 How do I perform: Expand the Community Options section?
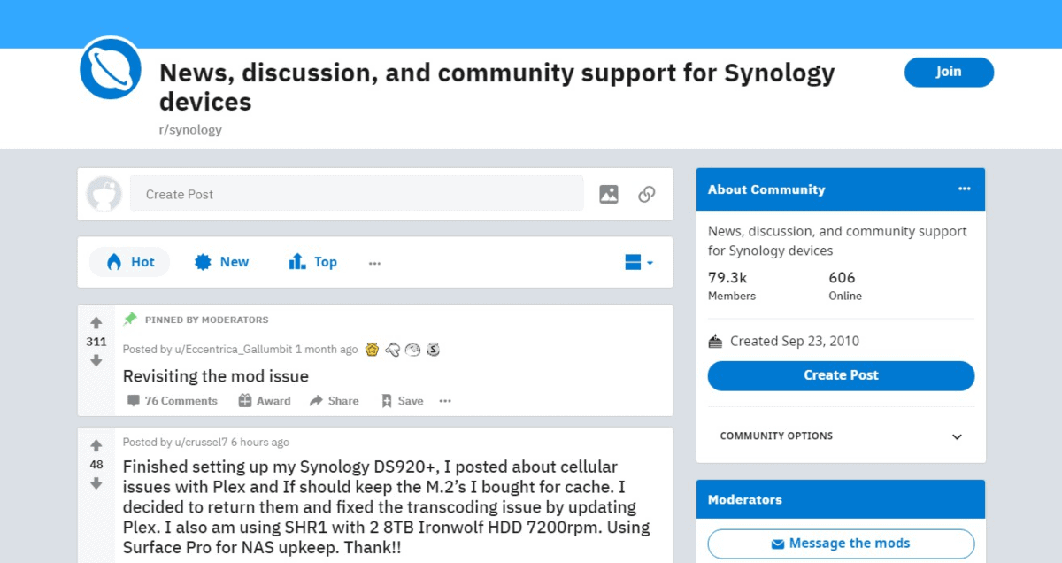841,436
